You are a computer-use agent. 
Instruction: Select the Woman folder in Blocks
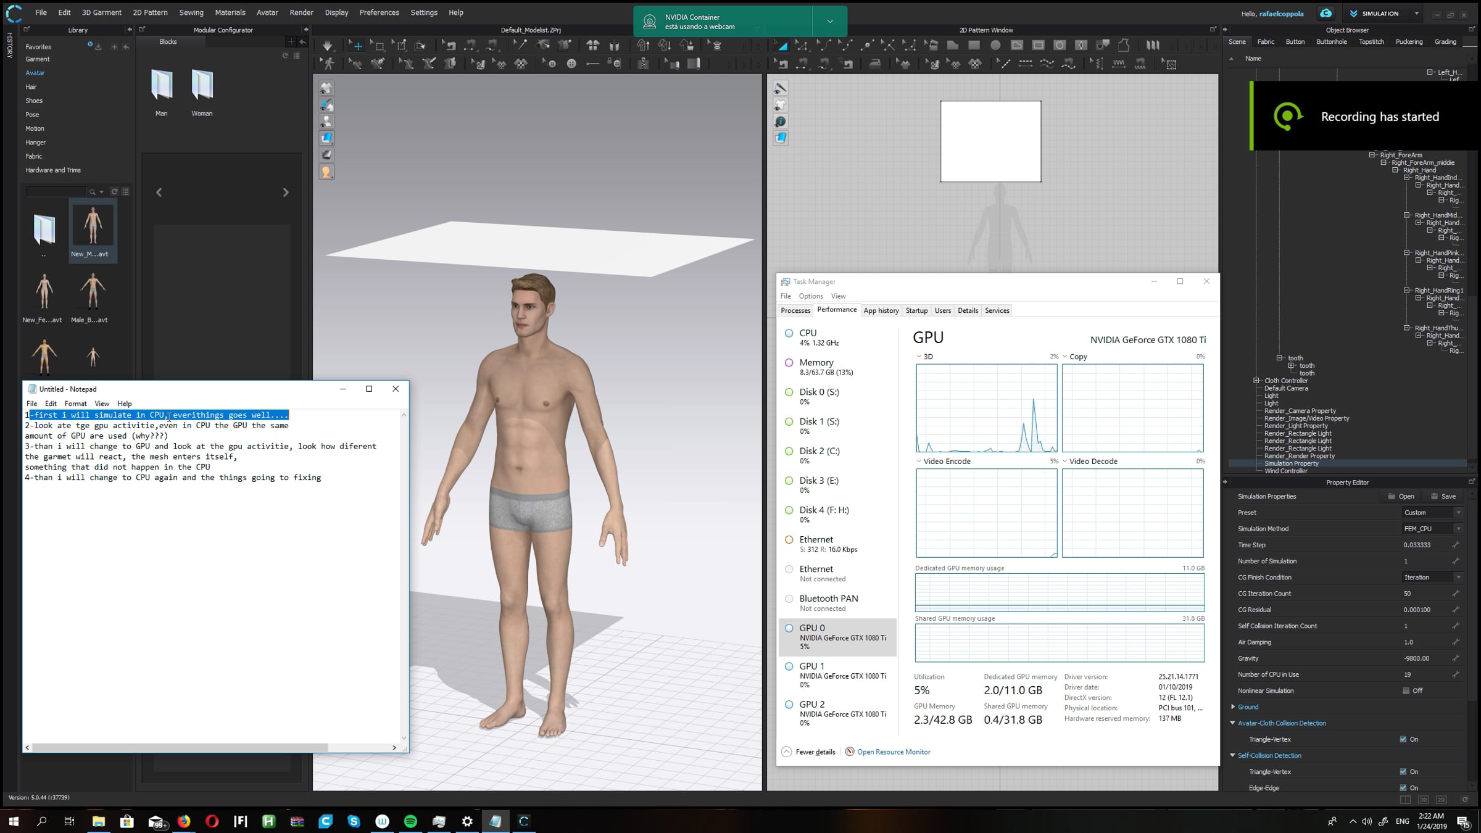pyautogui.click(x=202, y=93)
